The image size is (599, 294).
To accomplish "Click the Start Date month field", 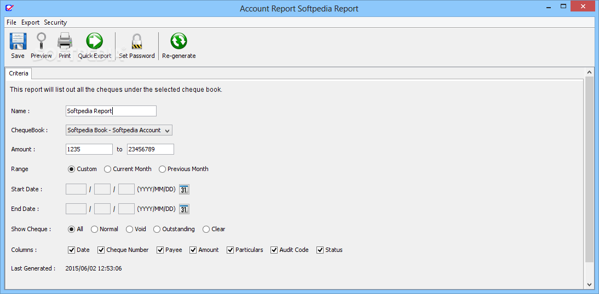I will (x=102, y=189).
